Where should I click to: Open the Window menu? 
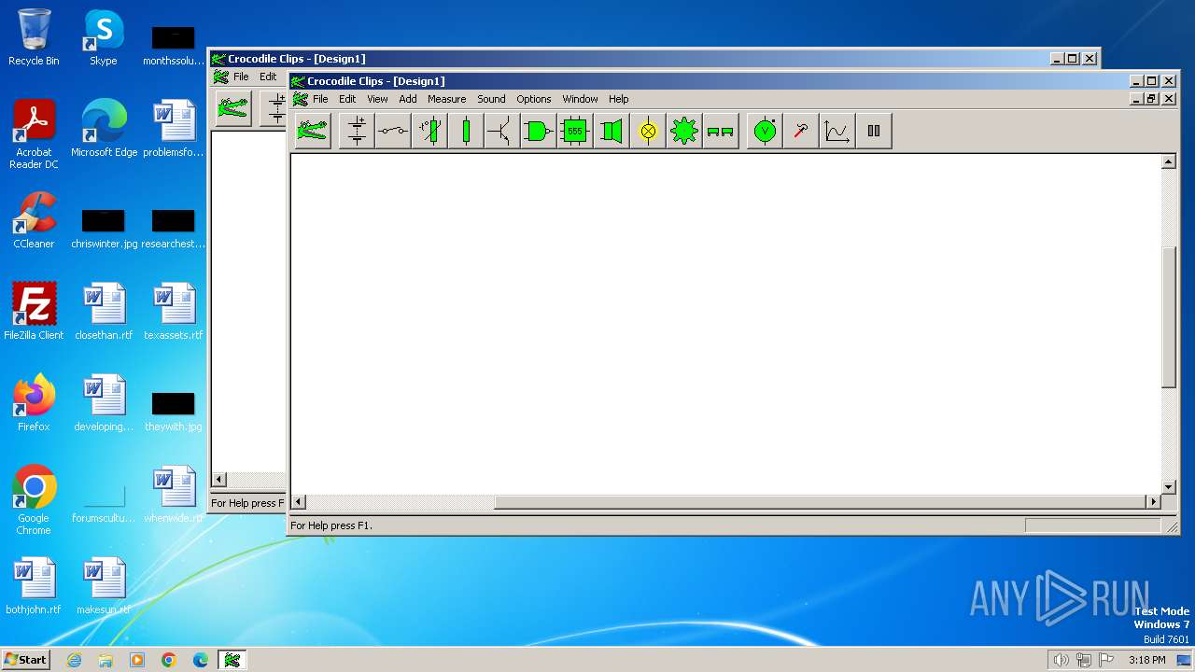click(x=580, y=99)
